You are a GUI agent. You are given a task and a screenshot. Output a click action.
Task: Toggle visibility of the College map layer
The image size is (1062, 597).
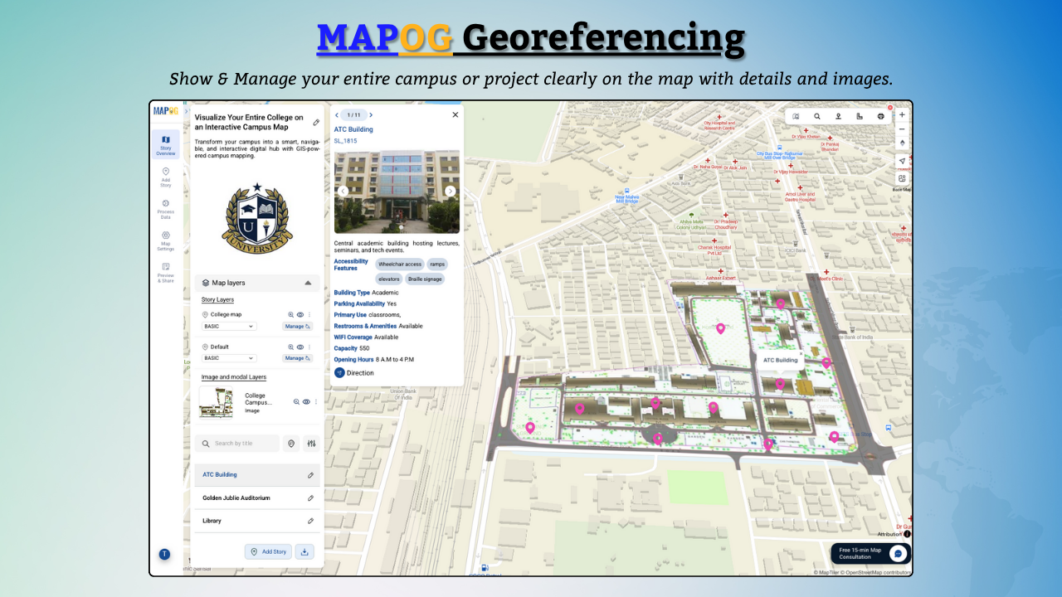click(x=300, y=315)
